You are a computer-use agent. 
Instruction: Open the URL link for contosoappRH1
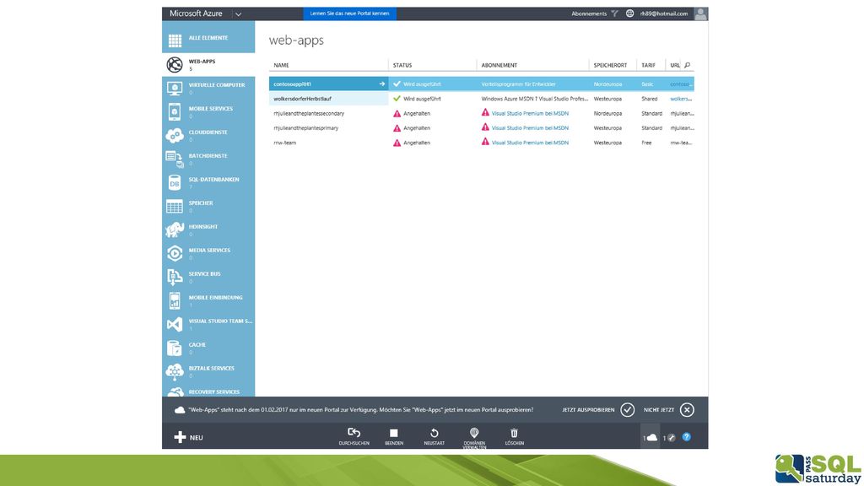[x=681, y=84]
